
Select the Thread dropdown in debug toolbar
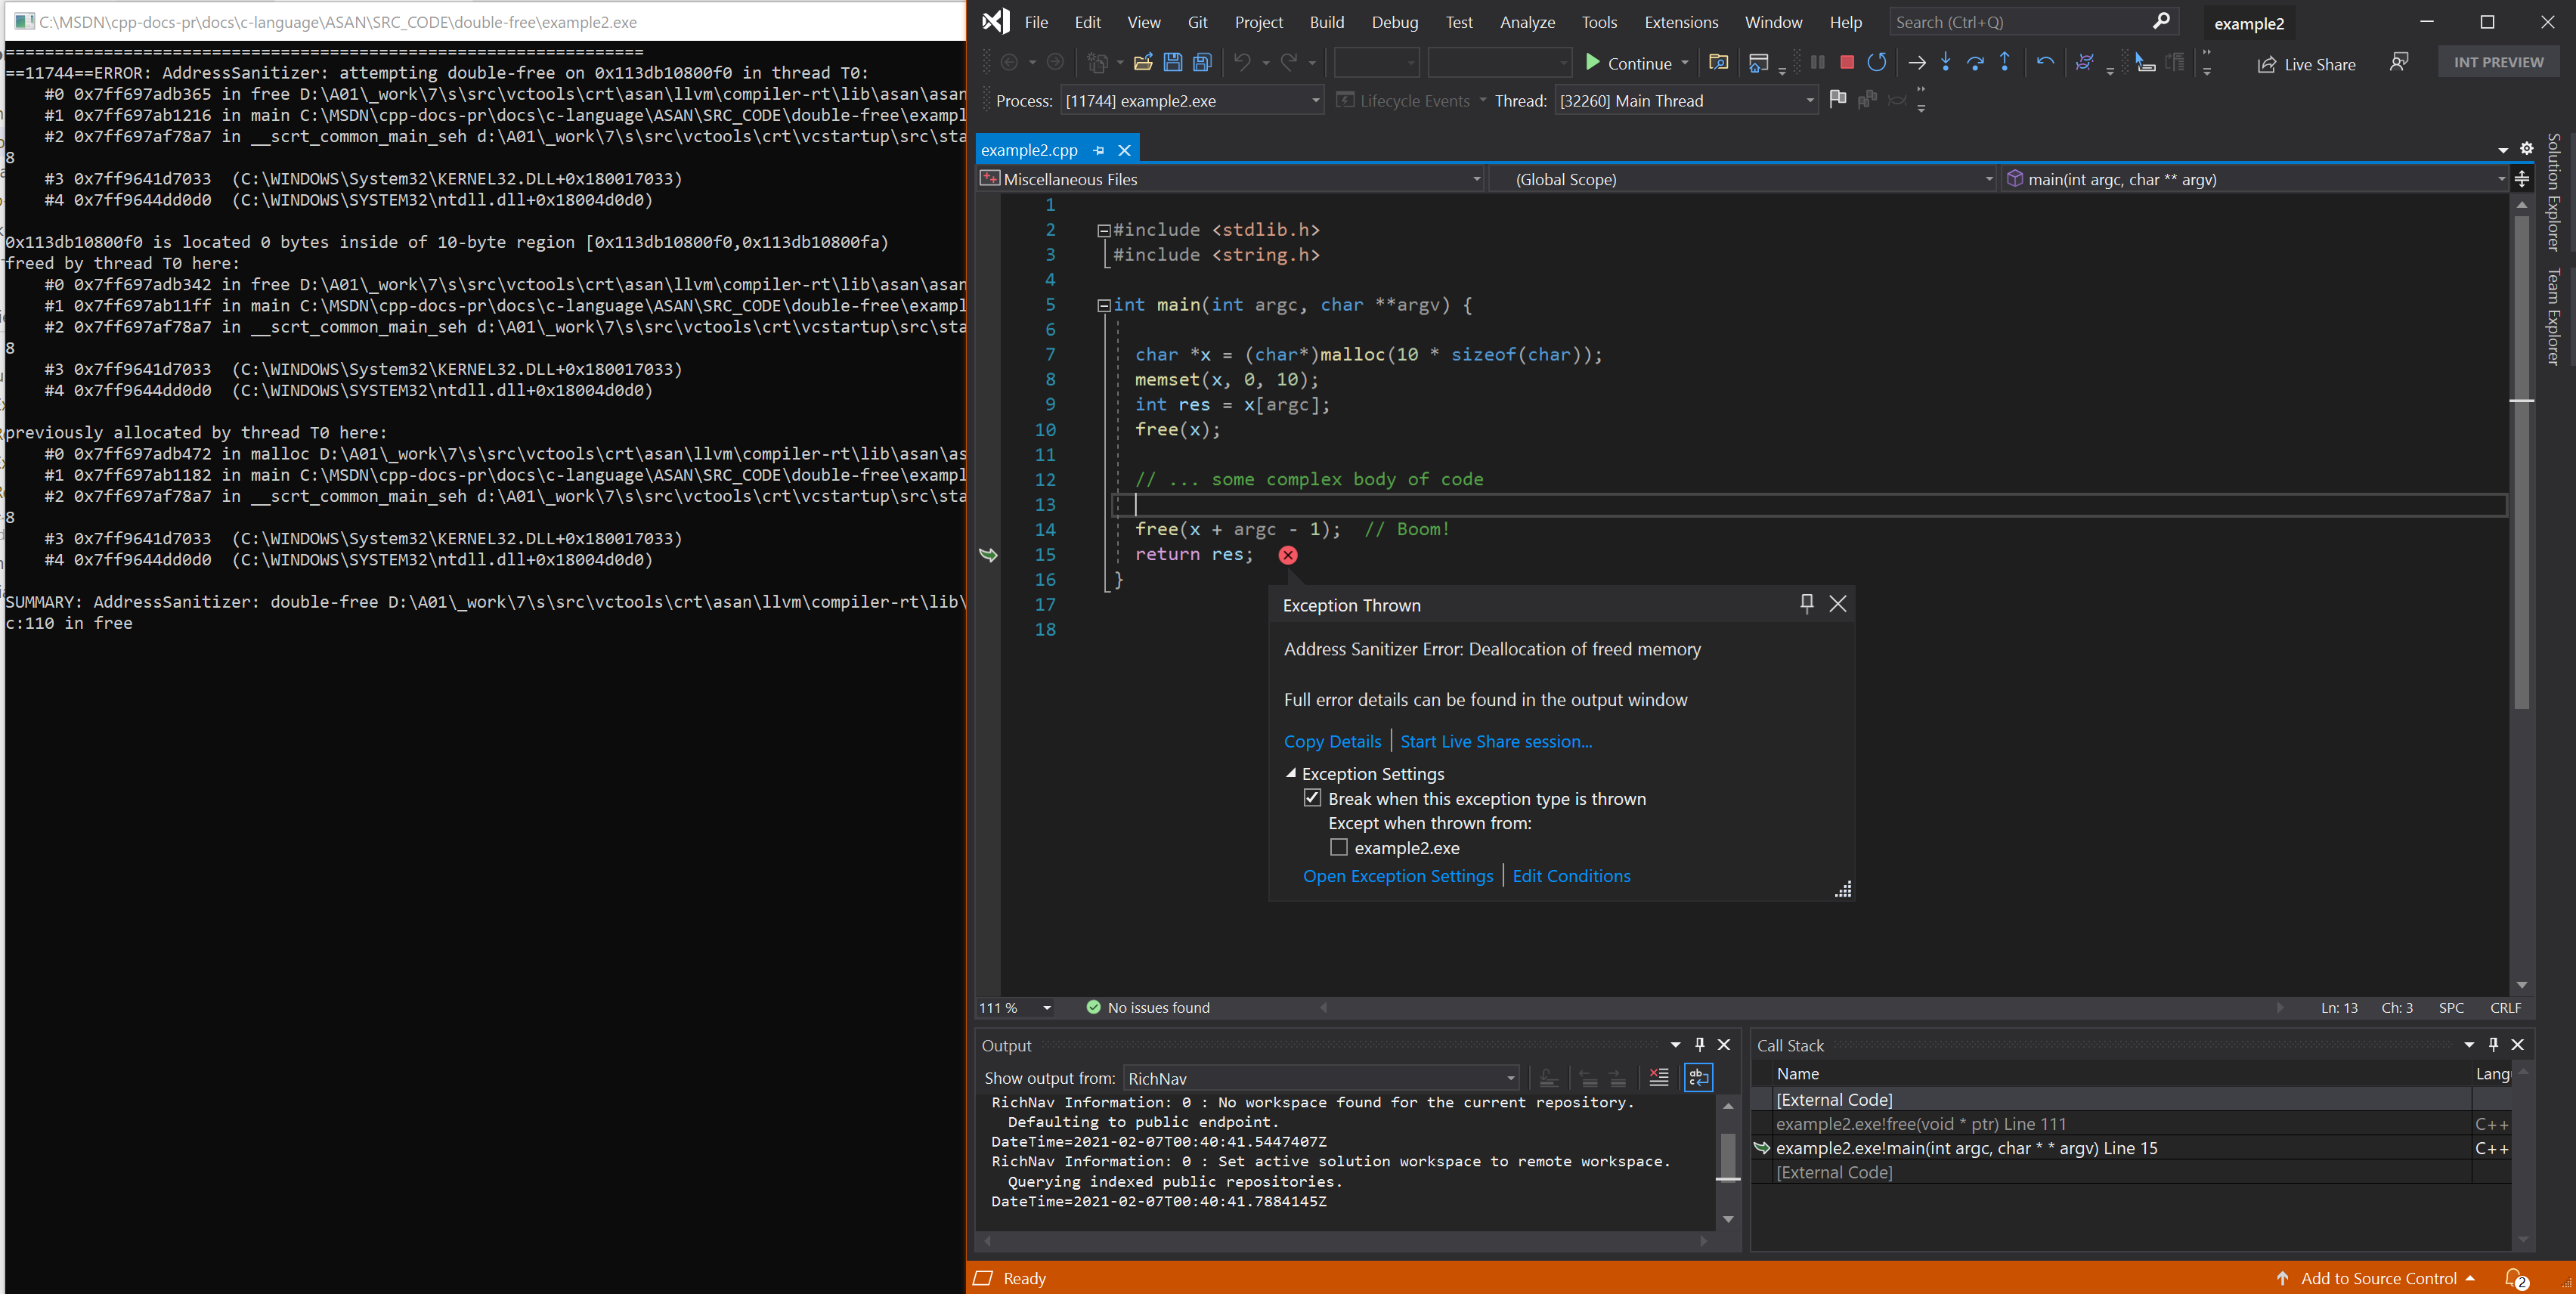[1682, 101]
